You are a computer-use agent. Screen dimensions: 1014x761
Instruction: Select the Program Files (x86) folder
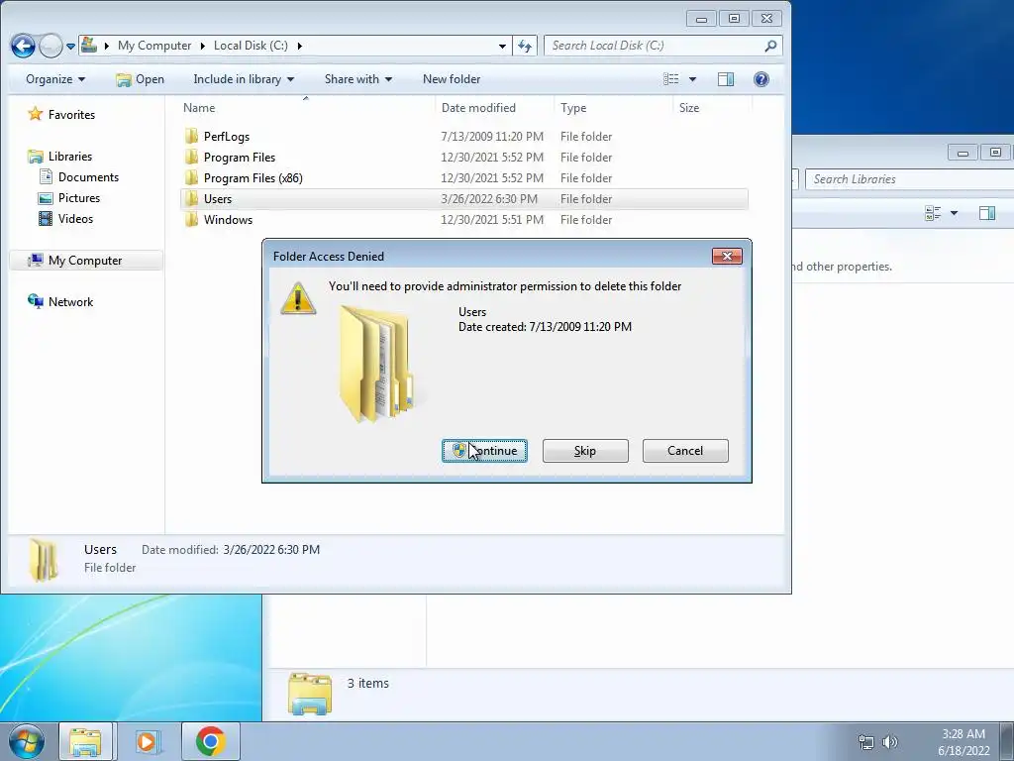pyautogui.click(x=253, y=177)
